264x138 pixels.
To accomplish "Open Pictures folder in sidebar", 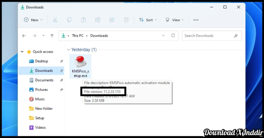I will point(42,90).
